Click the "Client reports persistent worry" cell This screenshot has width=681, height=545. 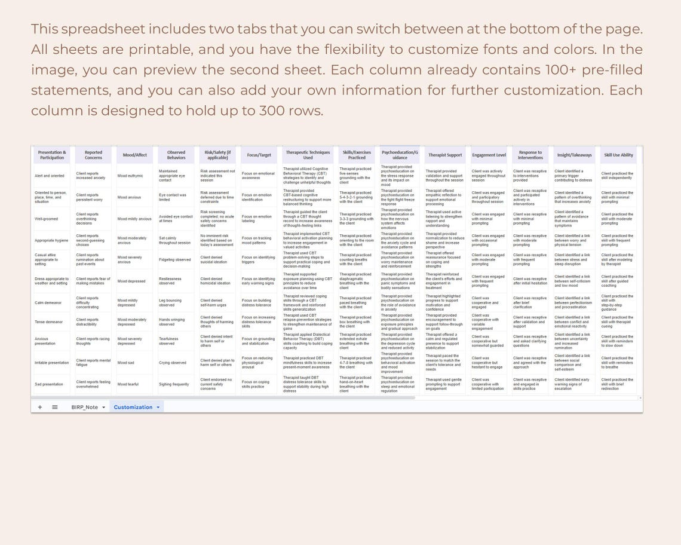(x=93, y=197)
